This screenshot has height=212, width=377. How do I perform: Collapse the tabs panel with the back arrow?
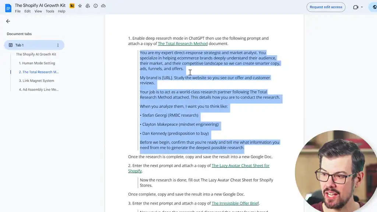pos(8,21)
